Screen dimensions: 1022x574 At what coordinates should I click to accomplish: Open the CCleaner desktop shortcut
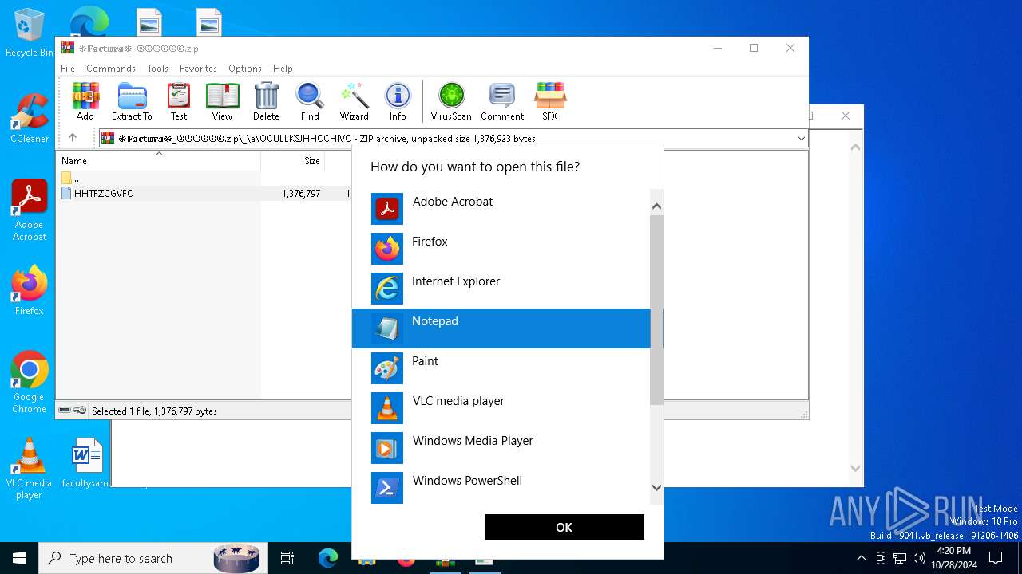click(30, 119)
